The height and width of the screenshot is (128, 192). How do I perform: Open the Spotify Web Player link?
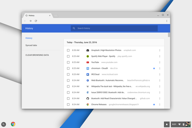[x=103, y=56]
